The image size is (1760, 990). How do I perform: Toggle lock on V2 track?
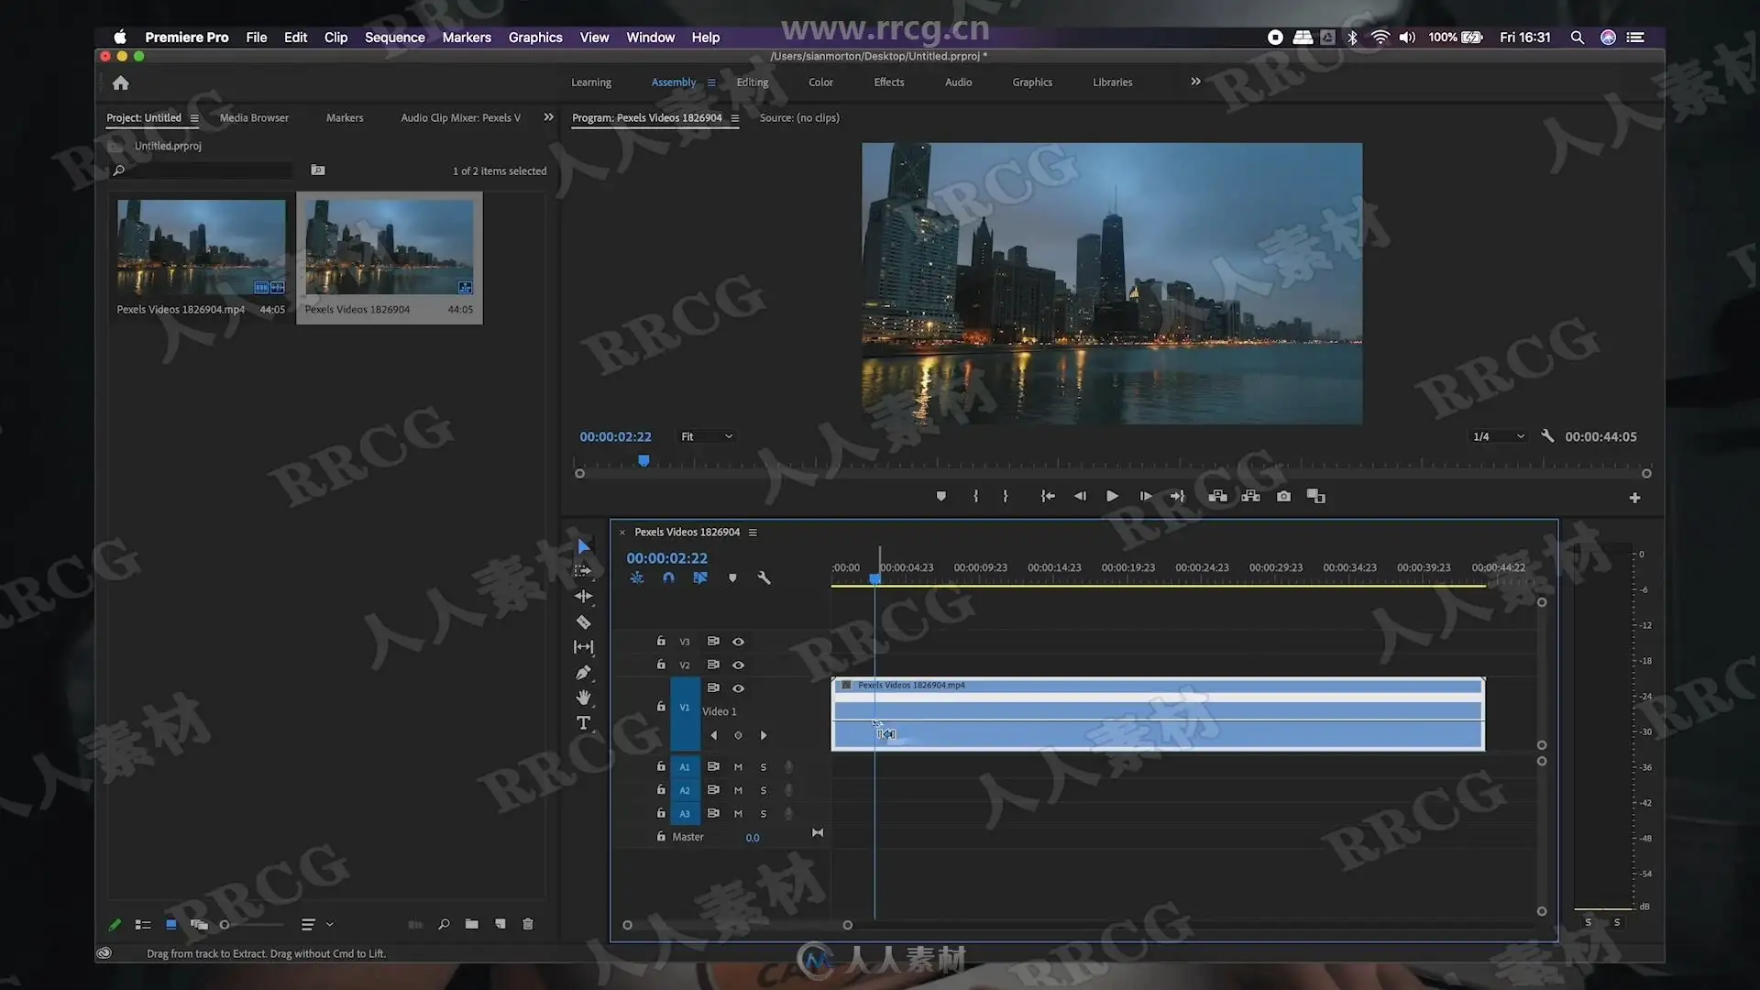[x=661, y=665]
